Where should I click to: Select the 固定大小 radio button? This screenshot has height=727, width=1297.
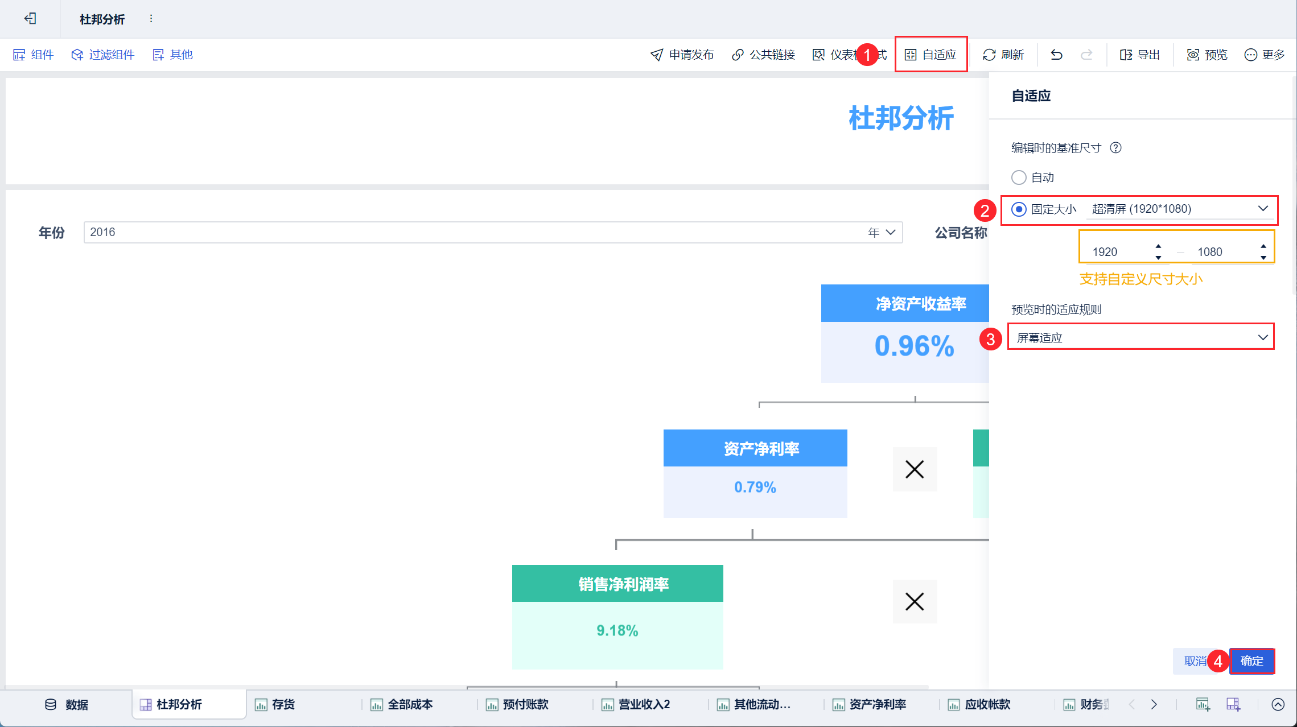[x=1019, y=209]
